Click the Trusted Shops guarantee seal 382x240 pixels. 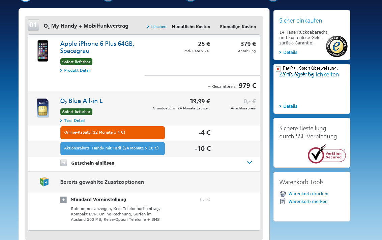pyautogui.click(x=337, y=46)
